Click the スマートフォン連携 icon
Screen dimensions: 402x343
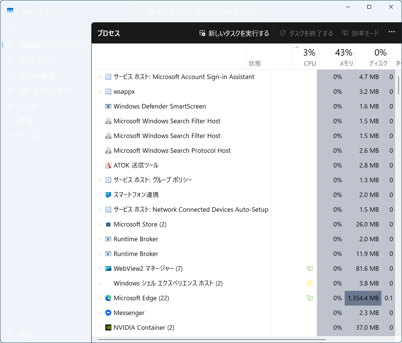(x=108, y=195)
